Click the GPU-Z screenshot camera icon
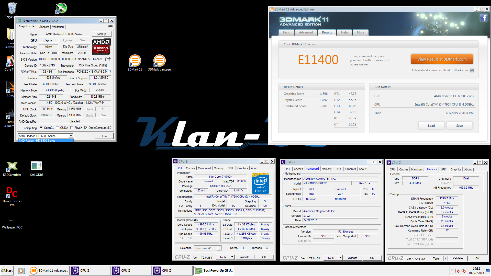This screenshot has width=491, height=276. 110,26
